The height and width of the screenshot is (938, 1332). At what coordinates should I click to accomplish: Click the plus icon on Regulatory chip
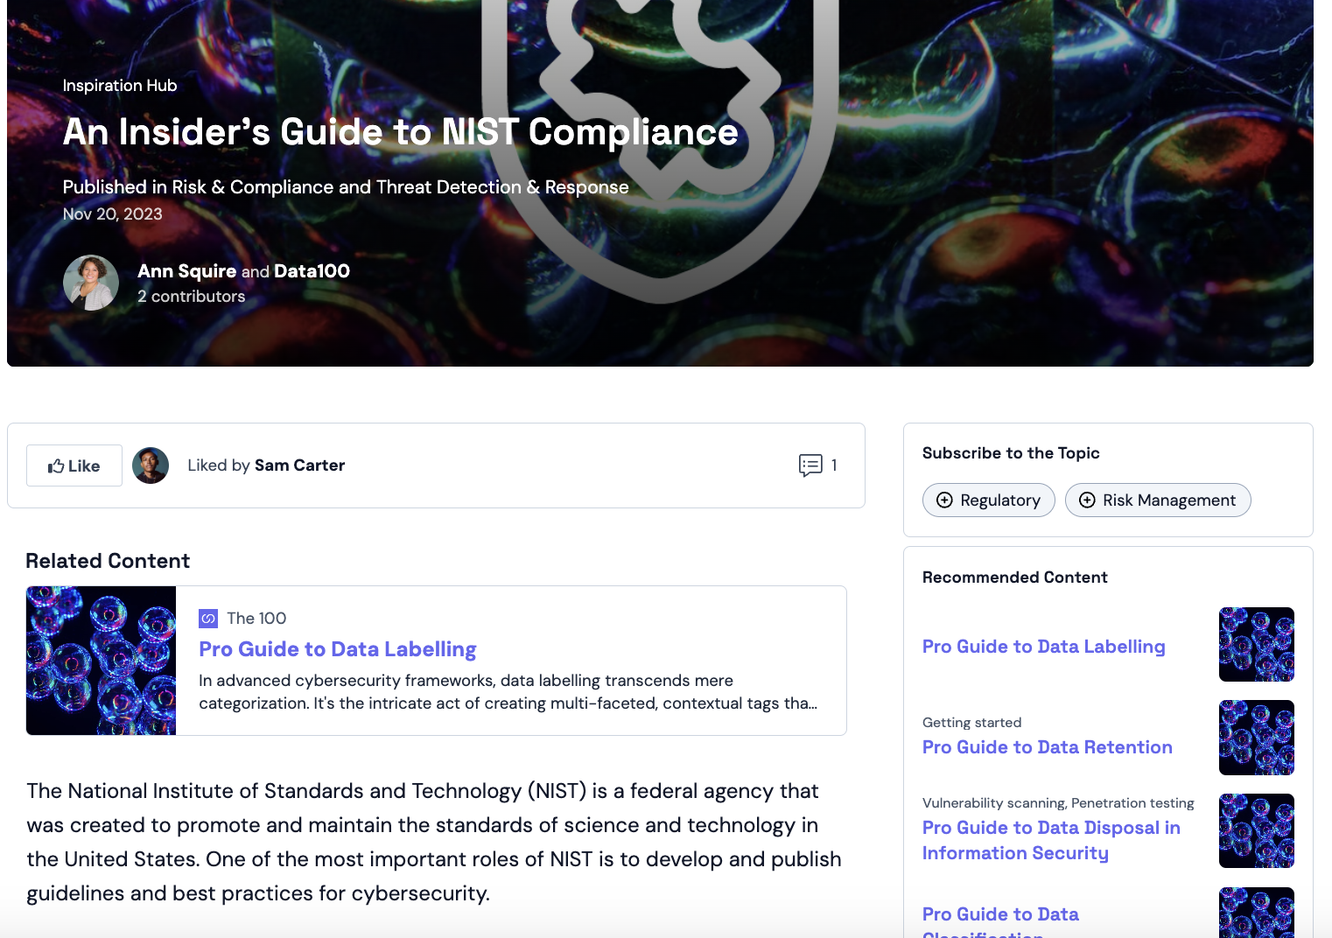tap(944, 500)
